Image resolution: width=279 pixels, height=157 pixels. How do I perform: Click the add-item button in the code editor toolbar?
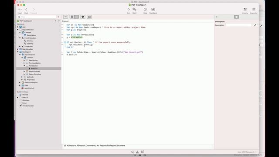pyautogui.click(x=65, y=17)
